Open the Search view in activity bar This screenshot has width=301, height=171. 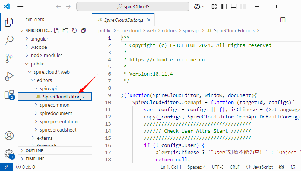[9, 40]
